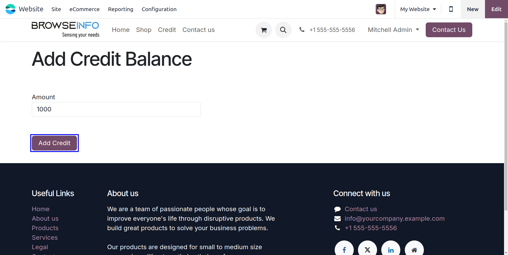This screenshot has width=508, height=255.
Task: Click the Add Credit button
Action: click(x=55, y=143)
